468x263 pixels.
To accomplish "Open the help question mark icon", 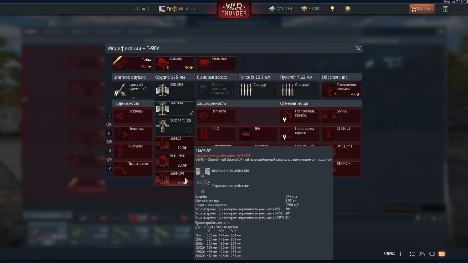I will click(x=445, y=9).
